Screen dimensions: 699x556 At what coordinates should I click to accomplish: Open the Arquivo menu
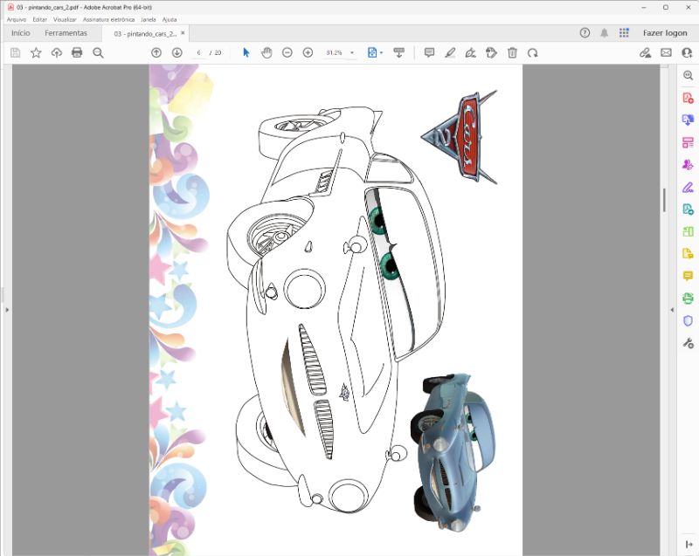17,19
